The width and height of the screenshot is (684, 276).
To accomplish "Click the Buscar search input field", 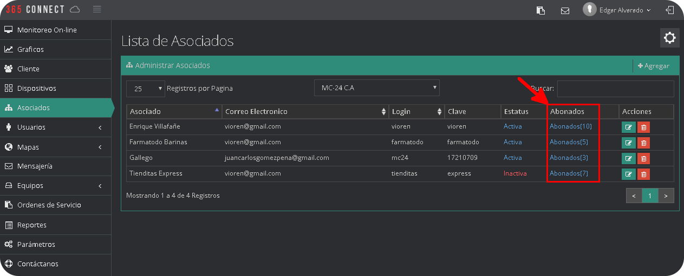I will (x=615, y=89).
